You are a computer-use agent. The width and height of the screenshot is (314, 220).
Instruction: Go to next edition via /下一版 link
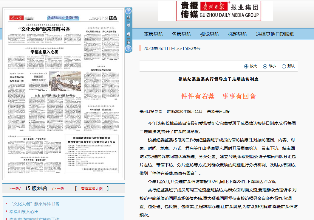[x=58, y=189]
